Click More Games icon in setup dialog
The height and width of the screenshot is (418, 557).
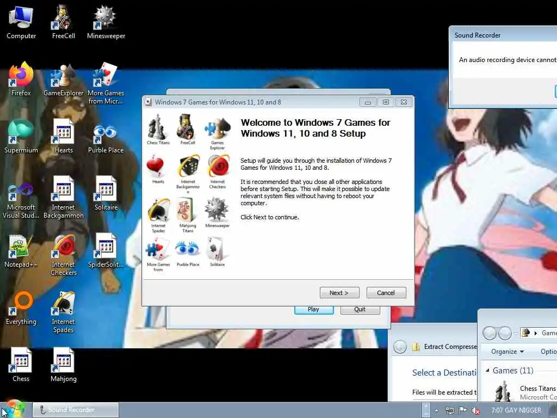tap(158, 255)
